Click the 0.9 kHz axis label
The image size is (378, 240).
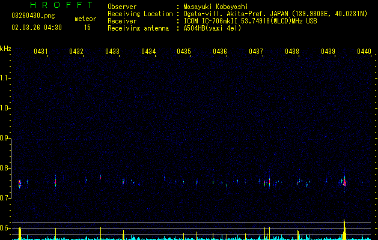(x=5, y=138)
